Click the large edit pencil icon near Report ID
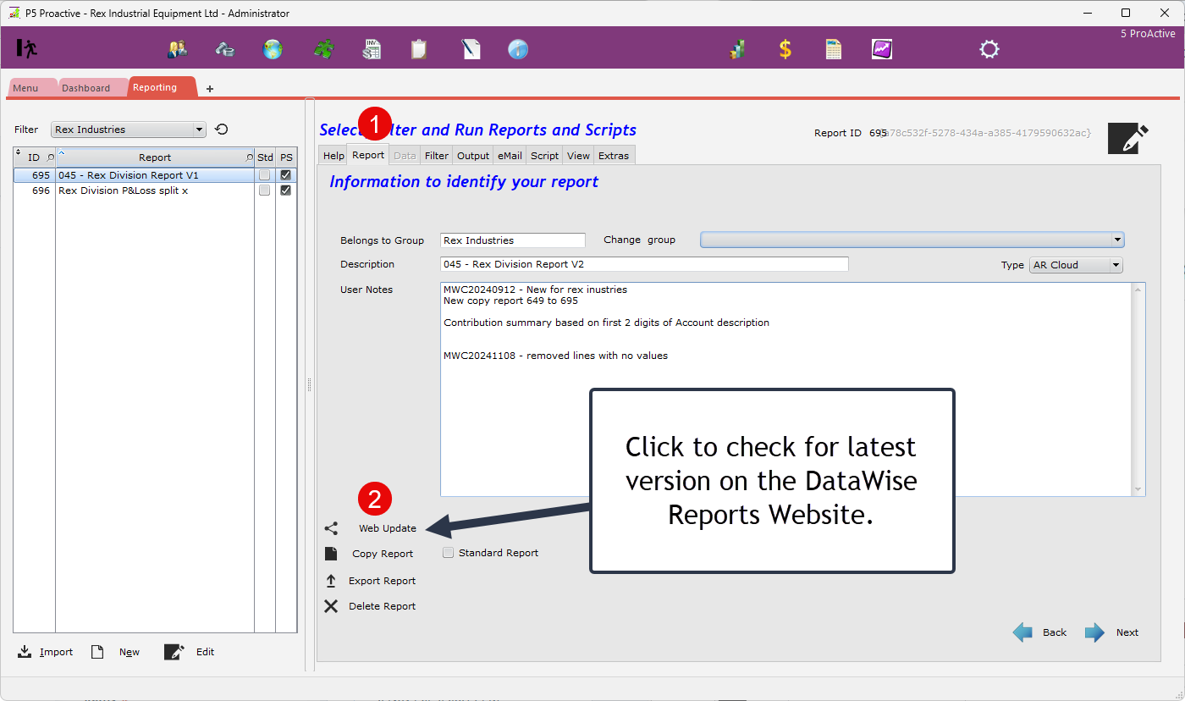The width and height of the screenshot is (1185, 701). coord(1128,138)
